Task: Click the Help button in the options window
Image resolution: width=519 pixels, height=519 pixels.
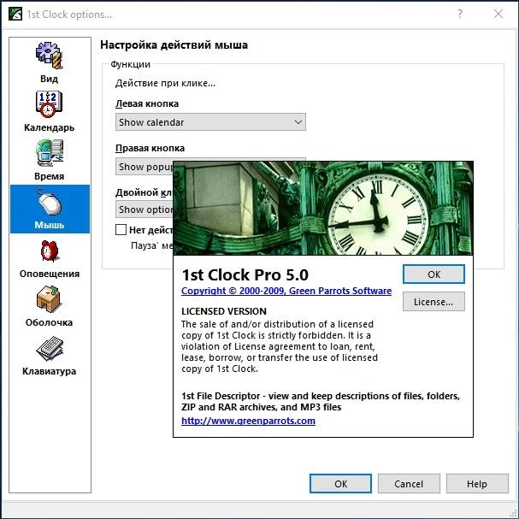Action: point(477,484)
